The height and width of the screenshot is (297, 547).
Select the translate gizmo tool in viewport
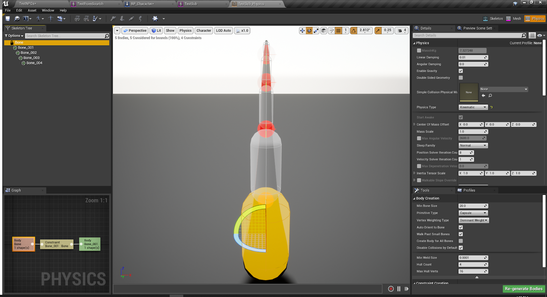pos(302,31)
